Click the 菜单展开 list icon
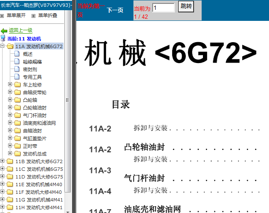The height and width of the screenshot is (213, 269). tap(2, 16)
